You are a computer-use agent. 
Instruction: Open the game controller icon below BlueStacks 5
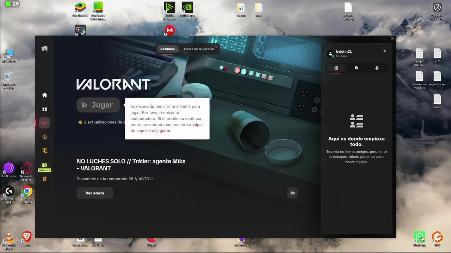[80, 31]
